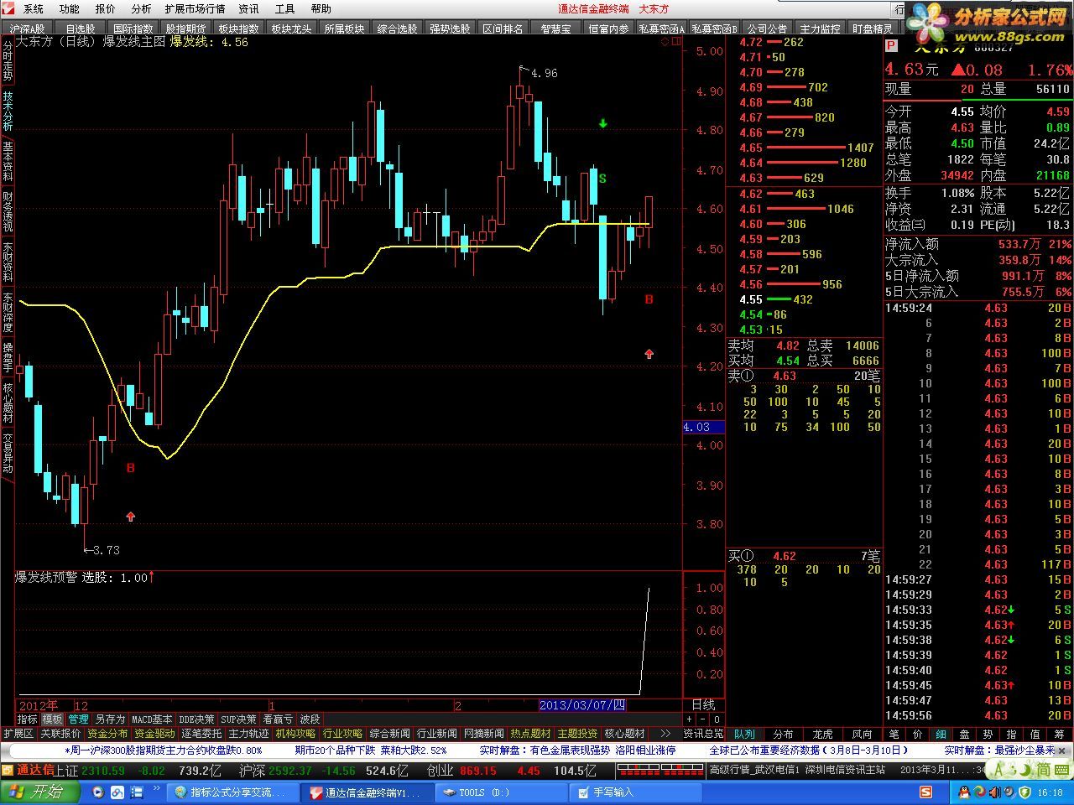The height and width of the screenshot is (805, 1074).
Task: Open 机构攻略 info tab
Action: pos(295,734)
